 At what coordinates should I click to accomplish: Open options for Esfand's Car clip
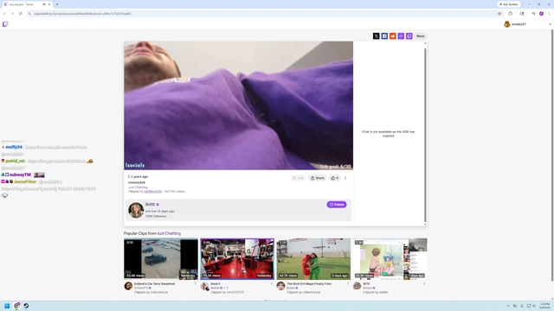pos(196,283)
